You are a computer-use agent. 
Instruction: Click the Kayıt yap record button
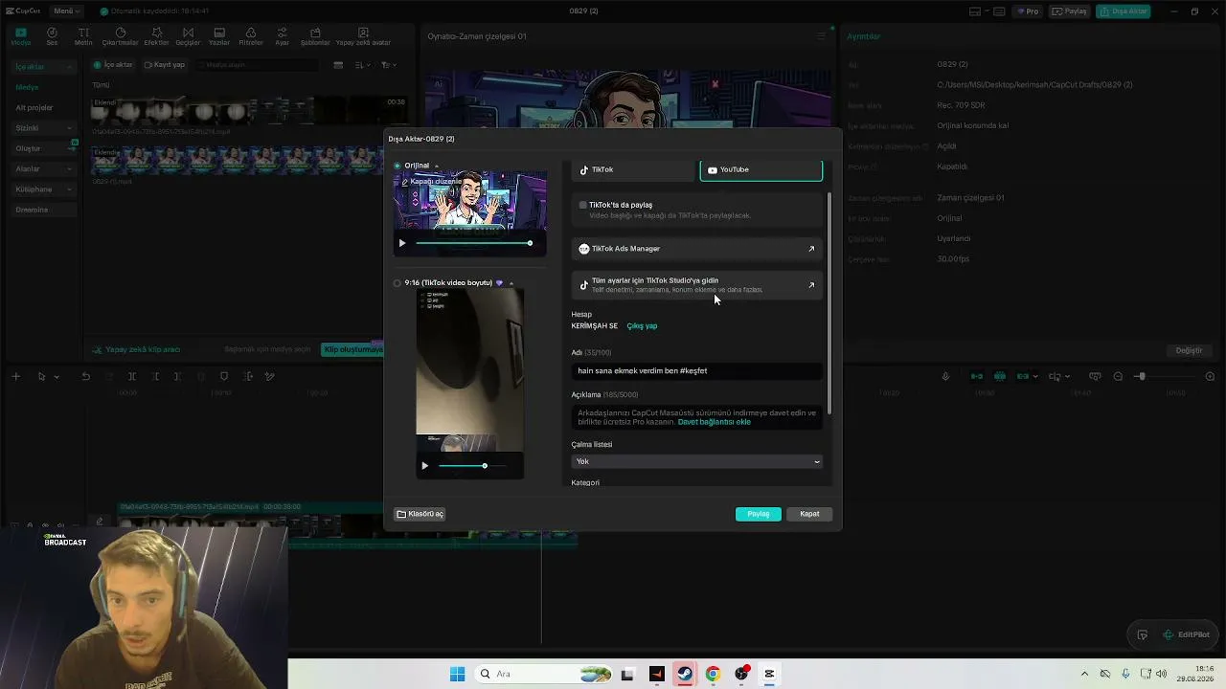pyautogui.click(x=165, y=65)
